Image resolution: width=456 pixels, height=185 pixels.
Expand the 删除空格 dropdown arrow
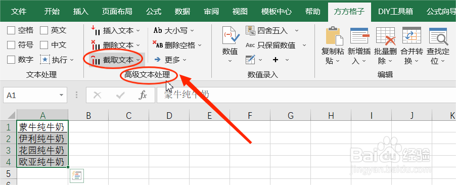200,45
